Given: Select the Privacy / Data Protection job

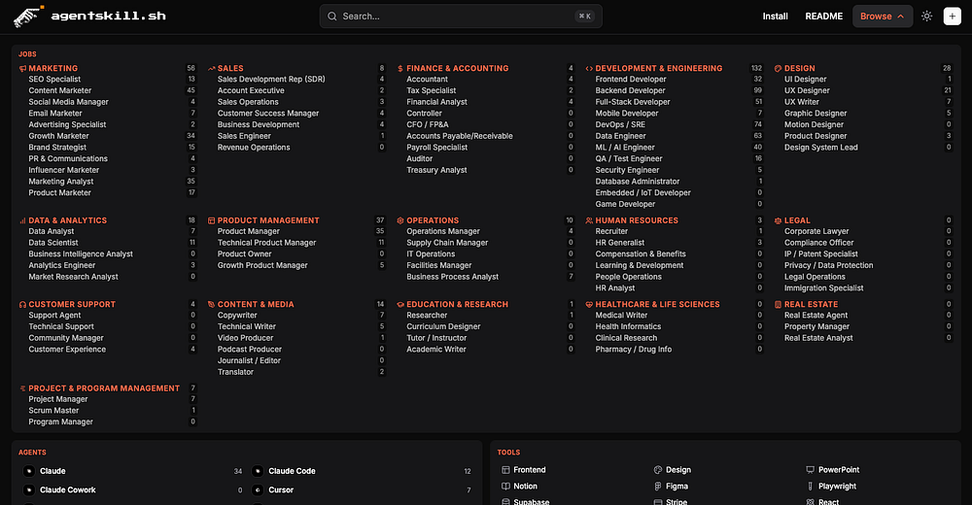Looking at the screenshot, I should tap(829, 266).
